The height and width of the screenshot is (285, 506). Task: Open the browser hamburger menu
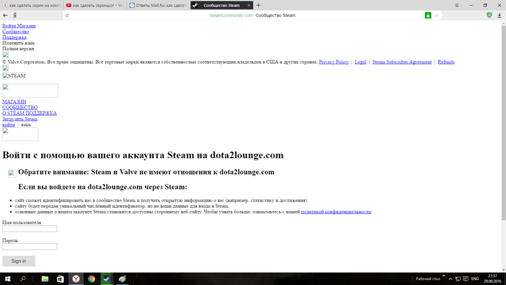point(457,5)
